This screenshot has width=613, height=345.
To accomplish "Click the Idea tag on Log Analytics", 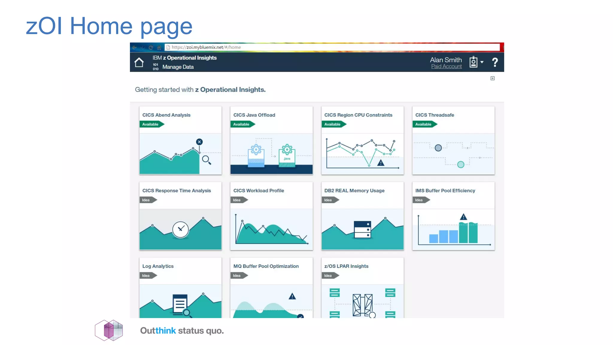I will (x=146, y=276).
